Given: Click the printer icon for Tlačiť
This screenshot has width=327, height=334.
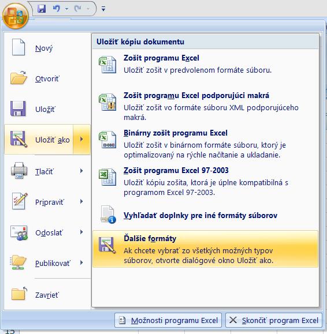Looking at the screenshot, I should tap(19, 170).
